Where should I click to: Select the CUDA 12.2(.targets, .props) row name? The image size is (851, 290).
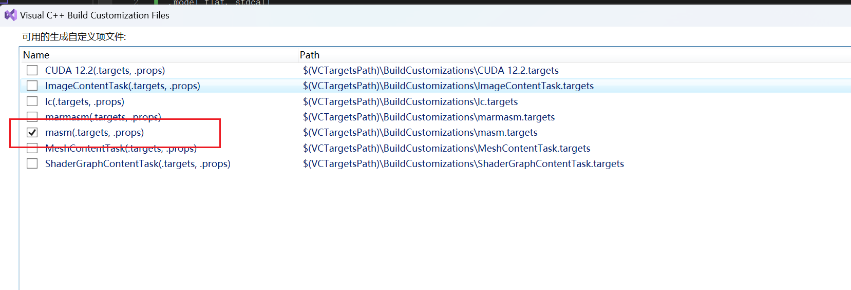click(x=105, y=70)
